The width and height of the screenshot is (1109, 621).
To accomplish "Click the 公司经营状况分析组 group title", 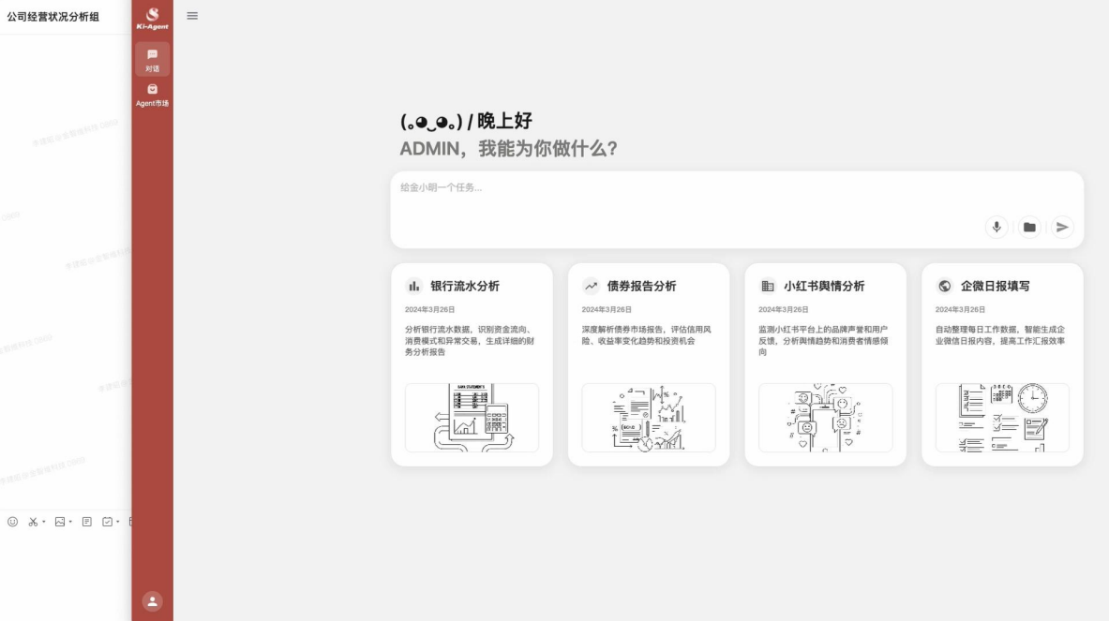I will [53, 16].
